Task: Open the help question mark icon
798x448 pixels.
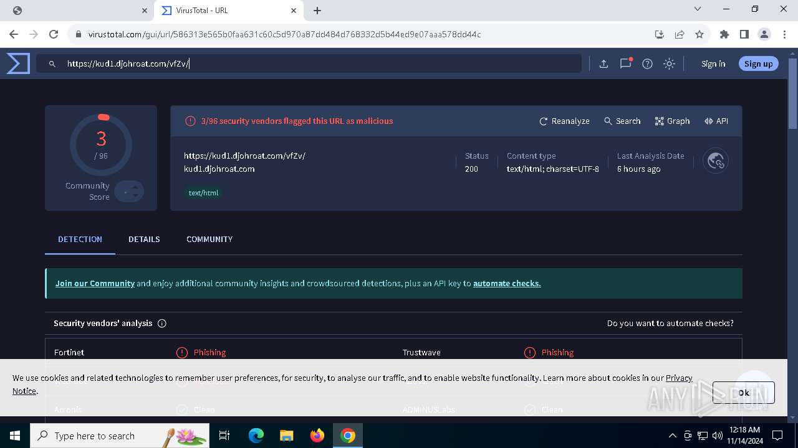Action: coord(647,63)
